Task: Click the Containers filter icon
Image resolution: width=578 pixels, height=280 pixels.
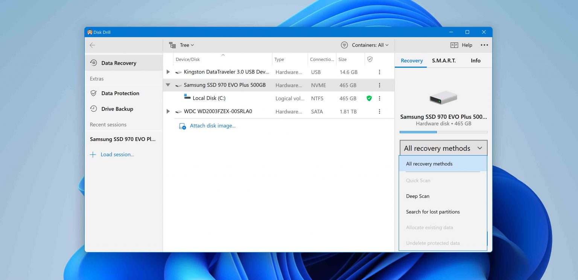Action: tap(344, 45)
